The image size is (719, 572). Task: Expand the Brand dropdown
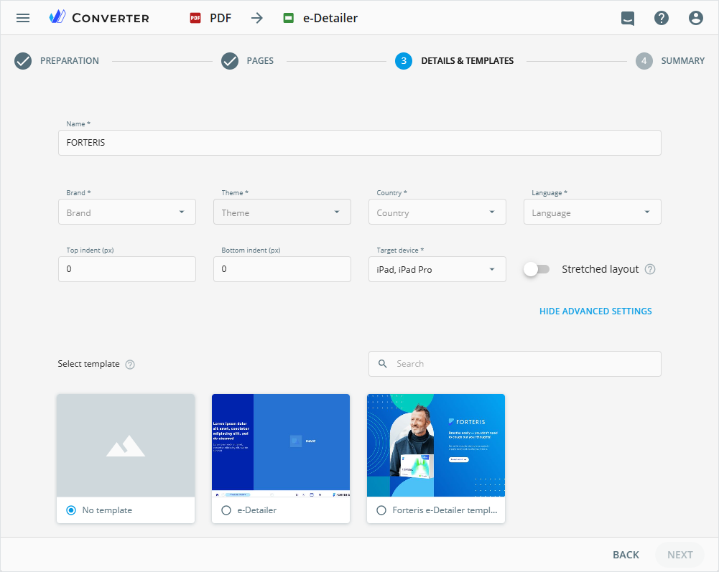[127, 212]
